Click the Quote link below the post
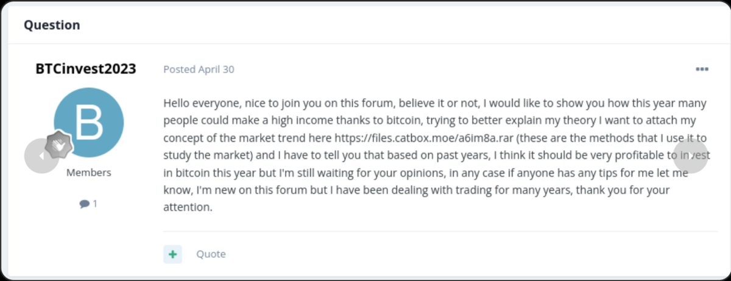The image size is (731, 281). 211,254
